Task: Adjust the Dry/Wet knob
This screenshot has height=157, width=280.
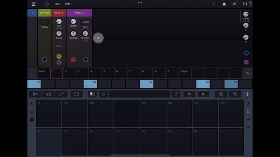Action: tap(85, 34)
